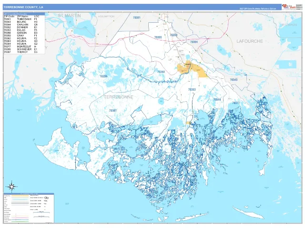This screenshot has width=305, height=228.
Task: Click the LAFOURCHE parish name label
Action: point(250,41)
